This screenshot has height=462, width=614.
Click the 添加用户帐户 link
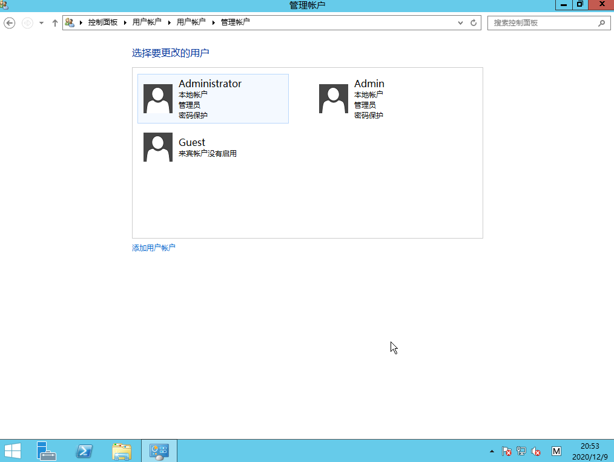coord(153,247)
